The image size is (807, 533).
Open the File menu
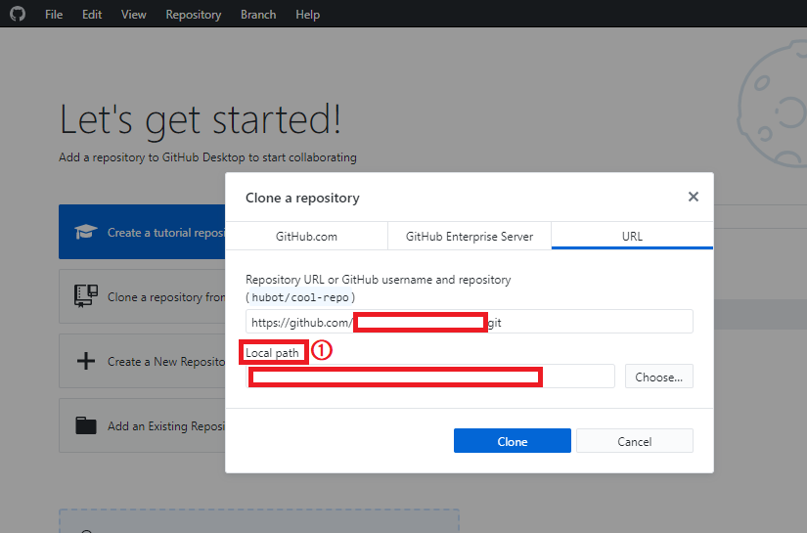tap(54, 15)
